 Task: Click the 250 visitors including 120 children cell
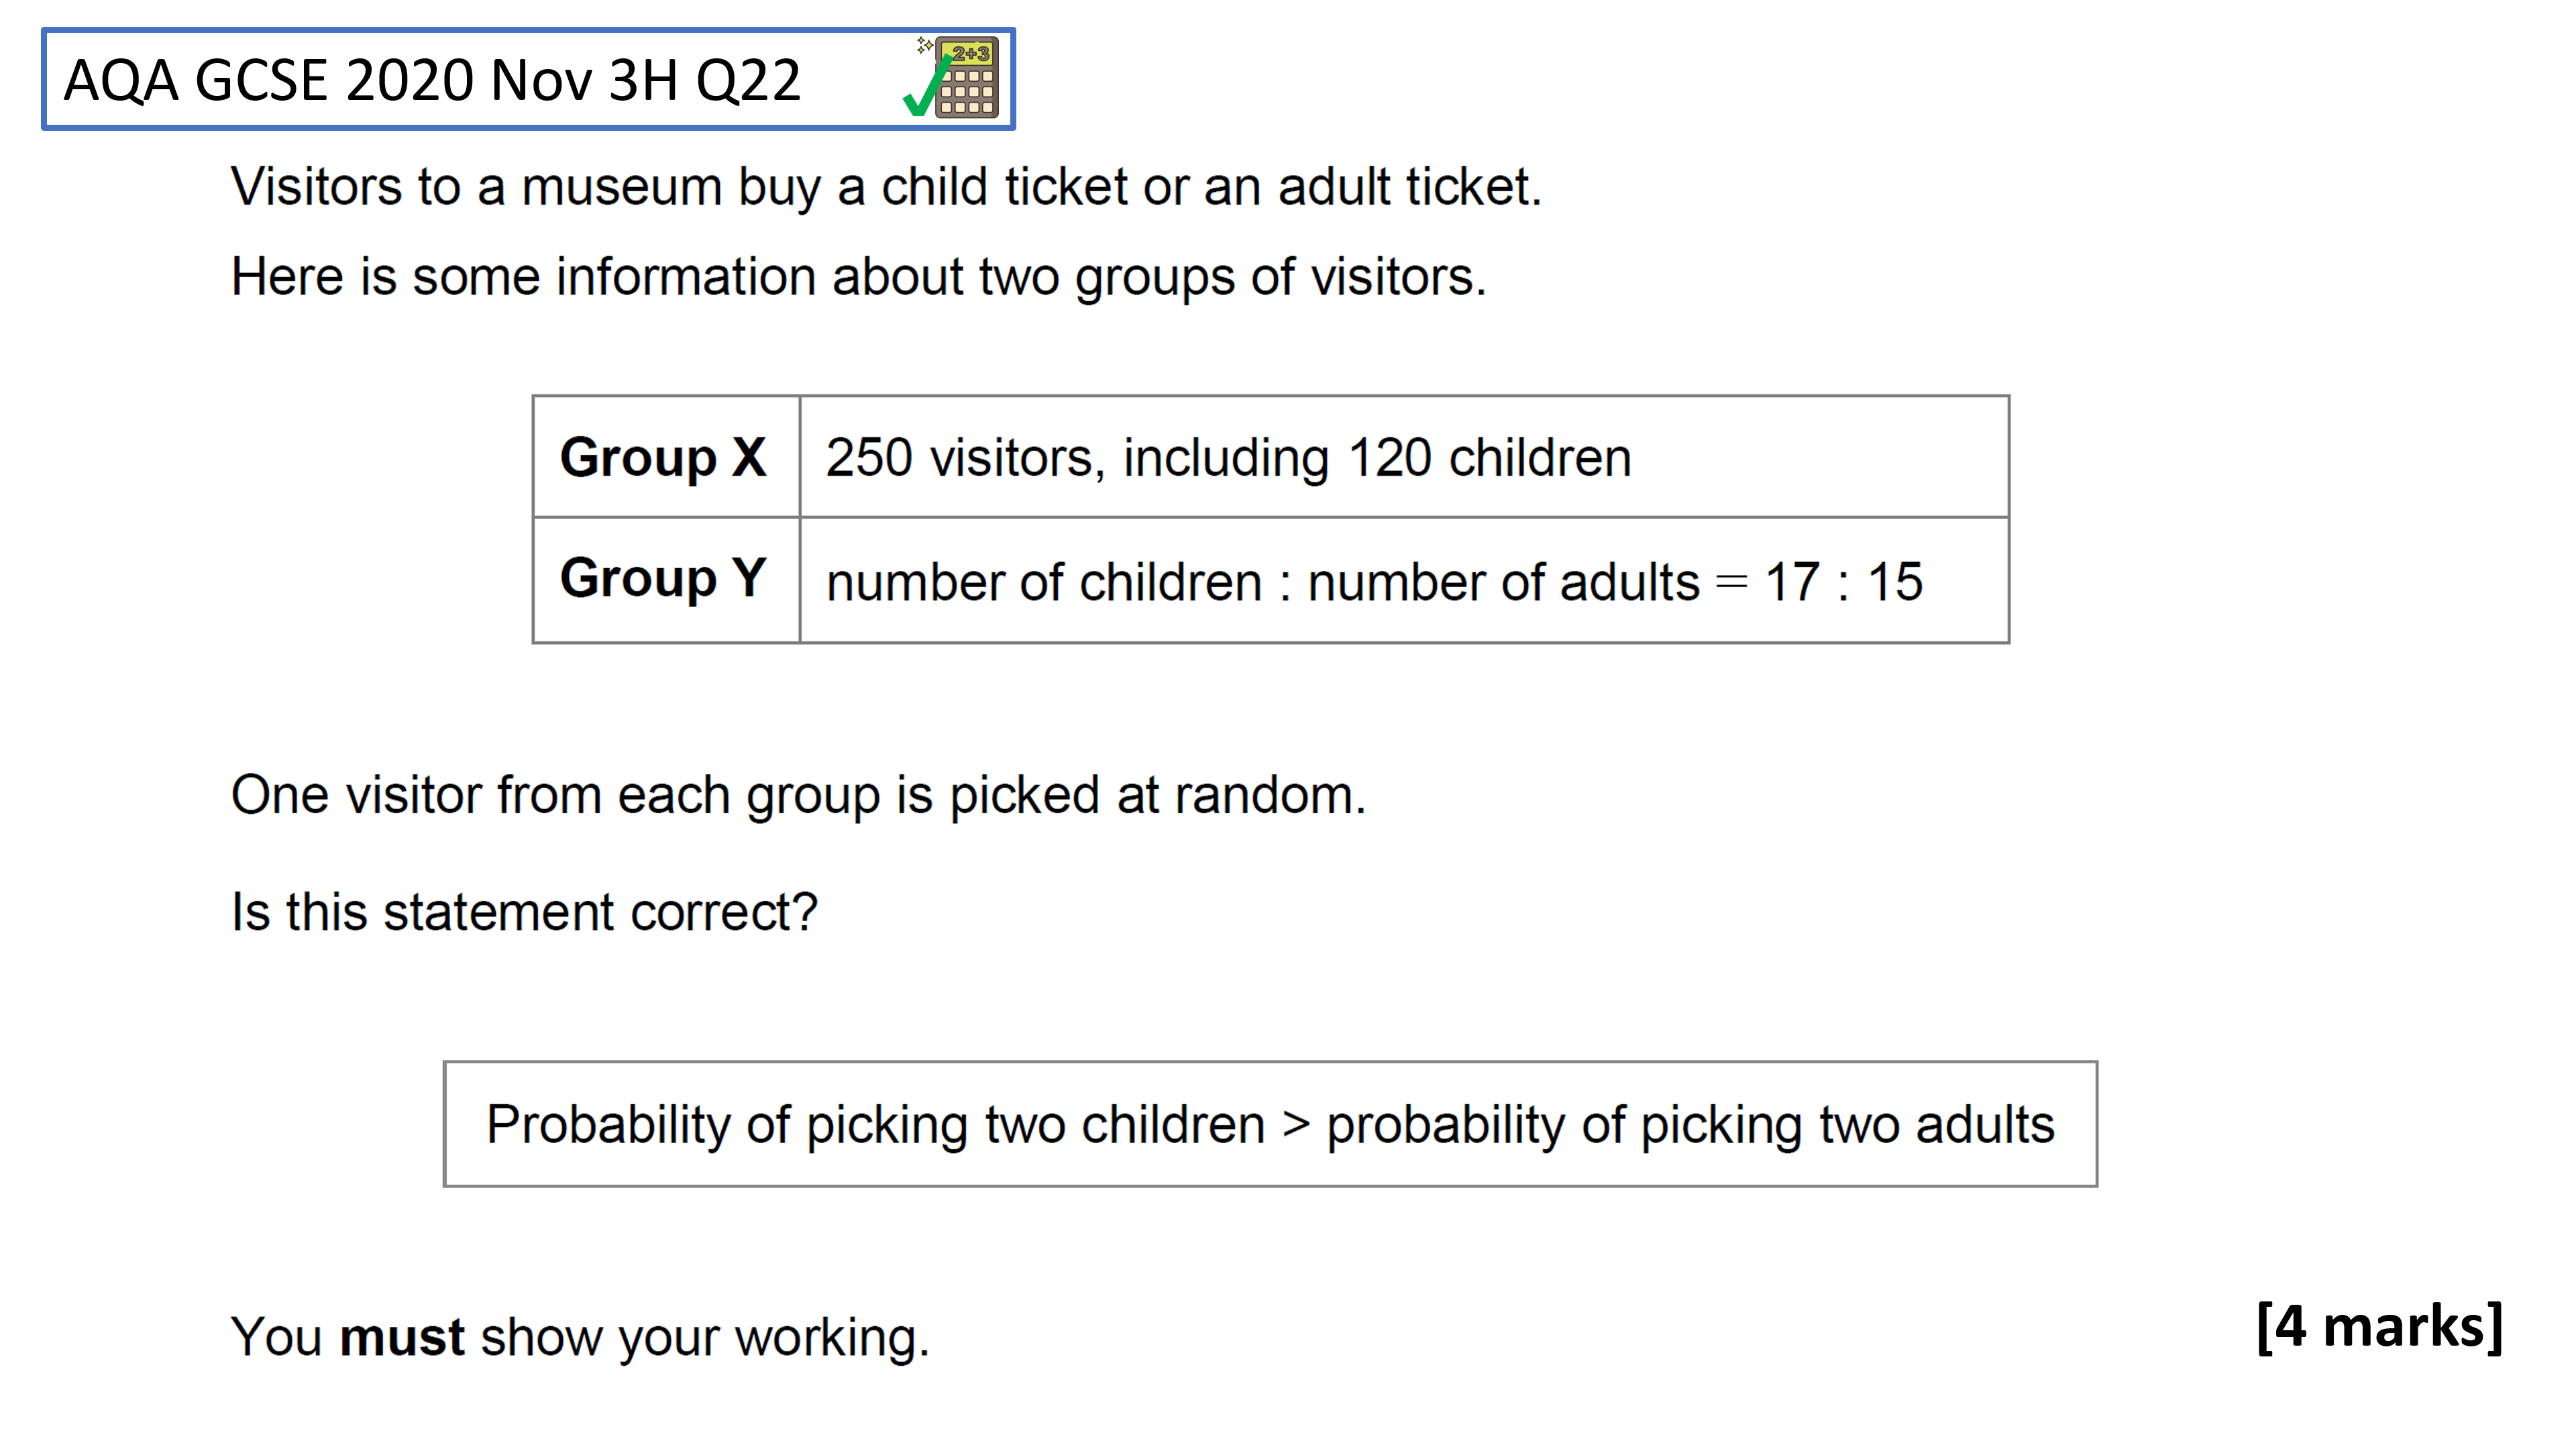tap(1404, 457)
